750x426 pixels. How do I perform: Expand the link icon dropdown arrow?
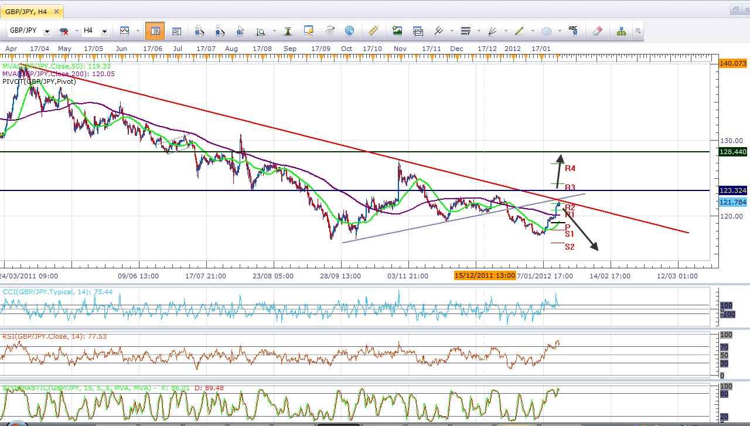pyautogui.click(x=76, y=31)
